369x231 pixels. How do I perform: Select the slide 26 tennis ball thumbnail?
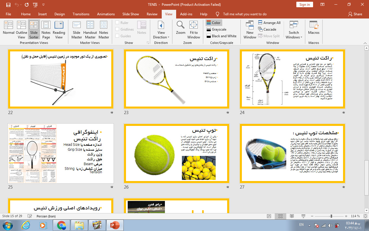(176, 154)
